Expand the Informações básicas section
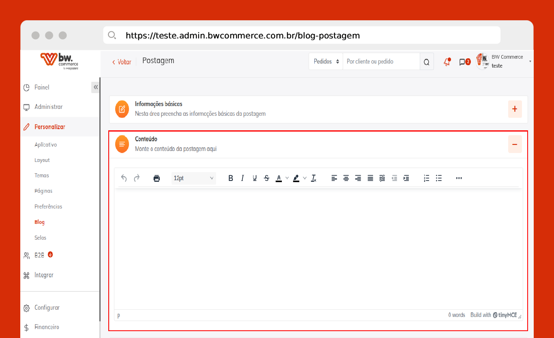The height and width of the screenshot is (338, 554). (515, 109)
